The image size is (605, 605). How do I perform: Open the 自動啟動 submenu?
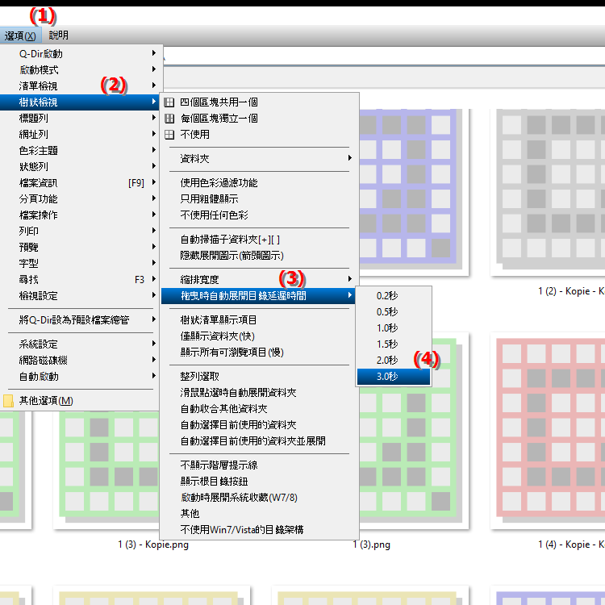[80, 377]
